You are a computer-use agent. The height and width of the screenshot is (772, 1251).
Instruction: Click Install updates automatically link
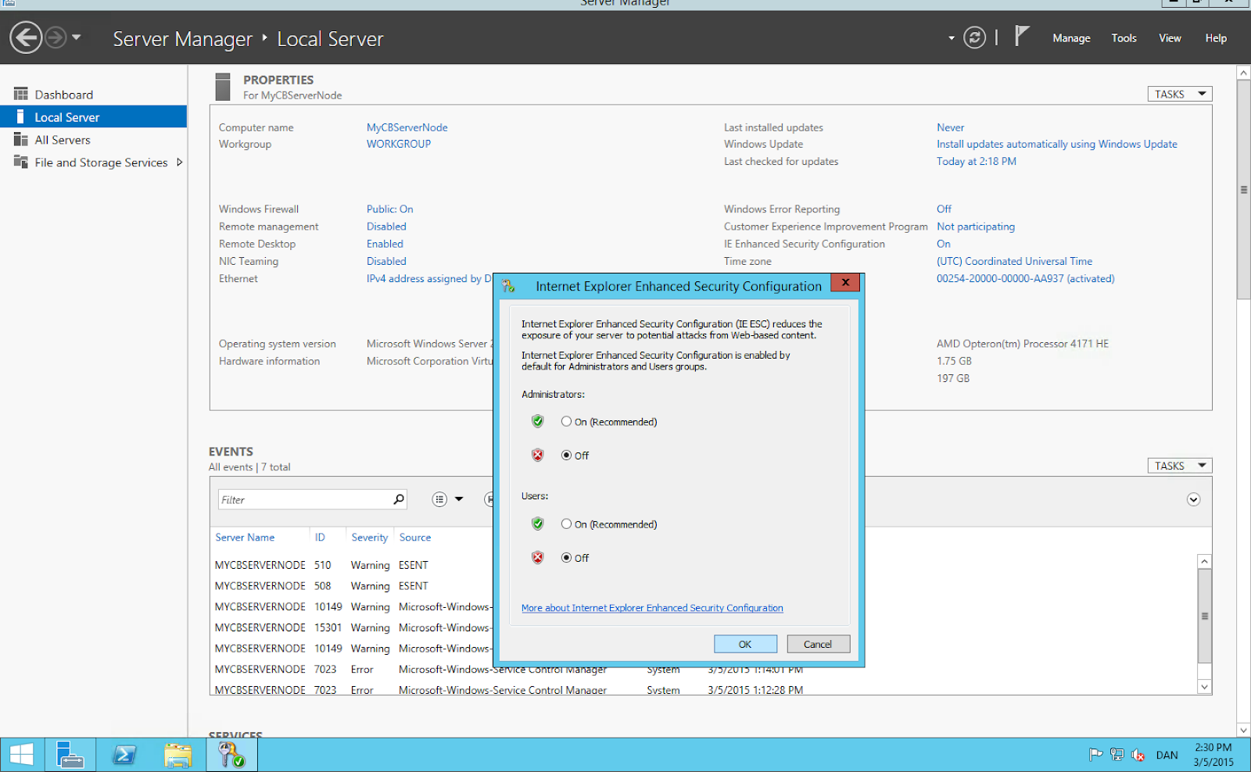pyautogui.click(x=1056, y=144)
